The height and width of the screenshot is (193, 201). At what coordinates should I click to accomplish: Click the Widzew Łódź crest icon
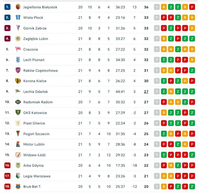coord(18,155)
